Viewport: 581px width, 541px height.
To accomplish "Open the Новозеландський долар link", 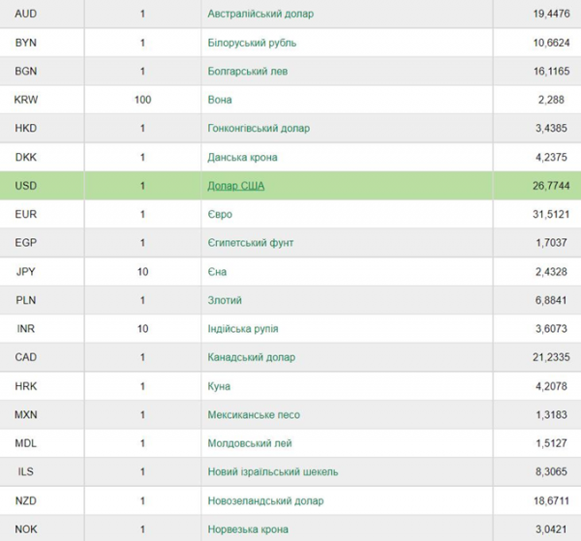I will (265, 501).
